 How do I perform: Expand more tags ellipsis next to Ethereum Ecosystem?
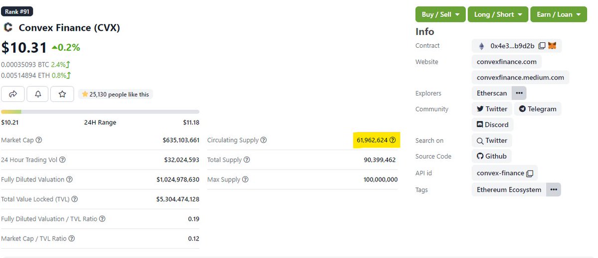click(x=554, y=189)
